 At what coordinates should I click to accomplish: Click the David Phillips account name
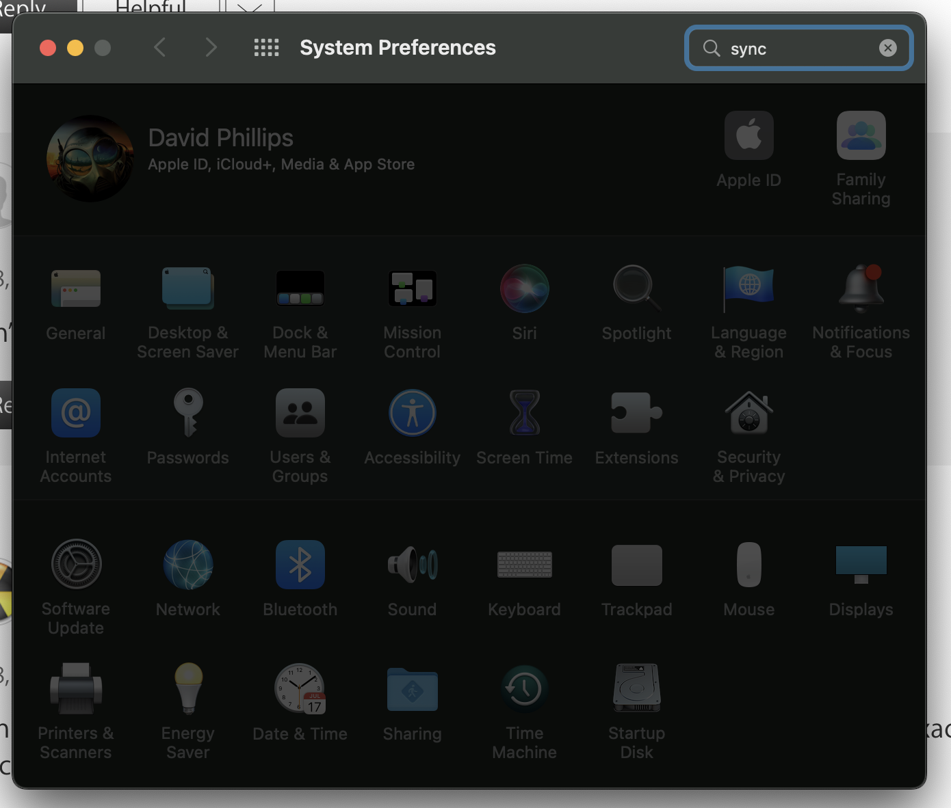[x=221, y=138]
